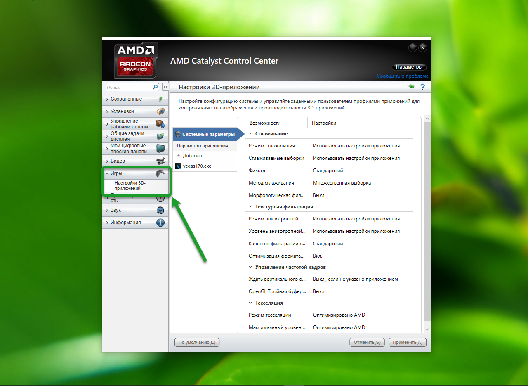
Task: Open the Уровень анизотропной value dropdown
Action: coord(356,231)
